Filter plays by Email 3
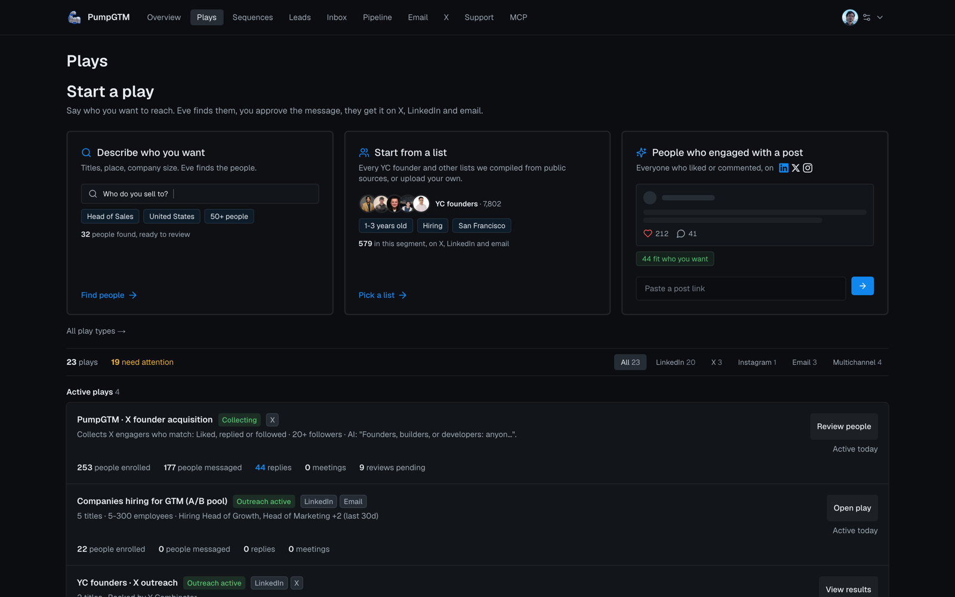The width and height of the screenshot is (955, 597). tap(804, 362)
